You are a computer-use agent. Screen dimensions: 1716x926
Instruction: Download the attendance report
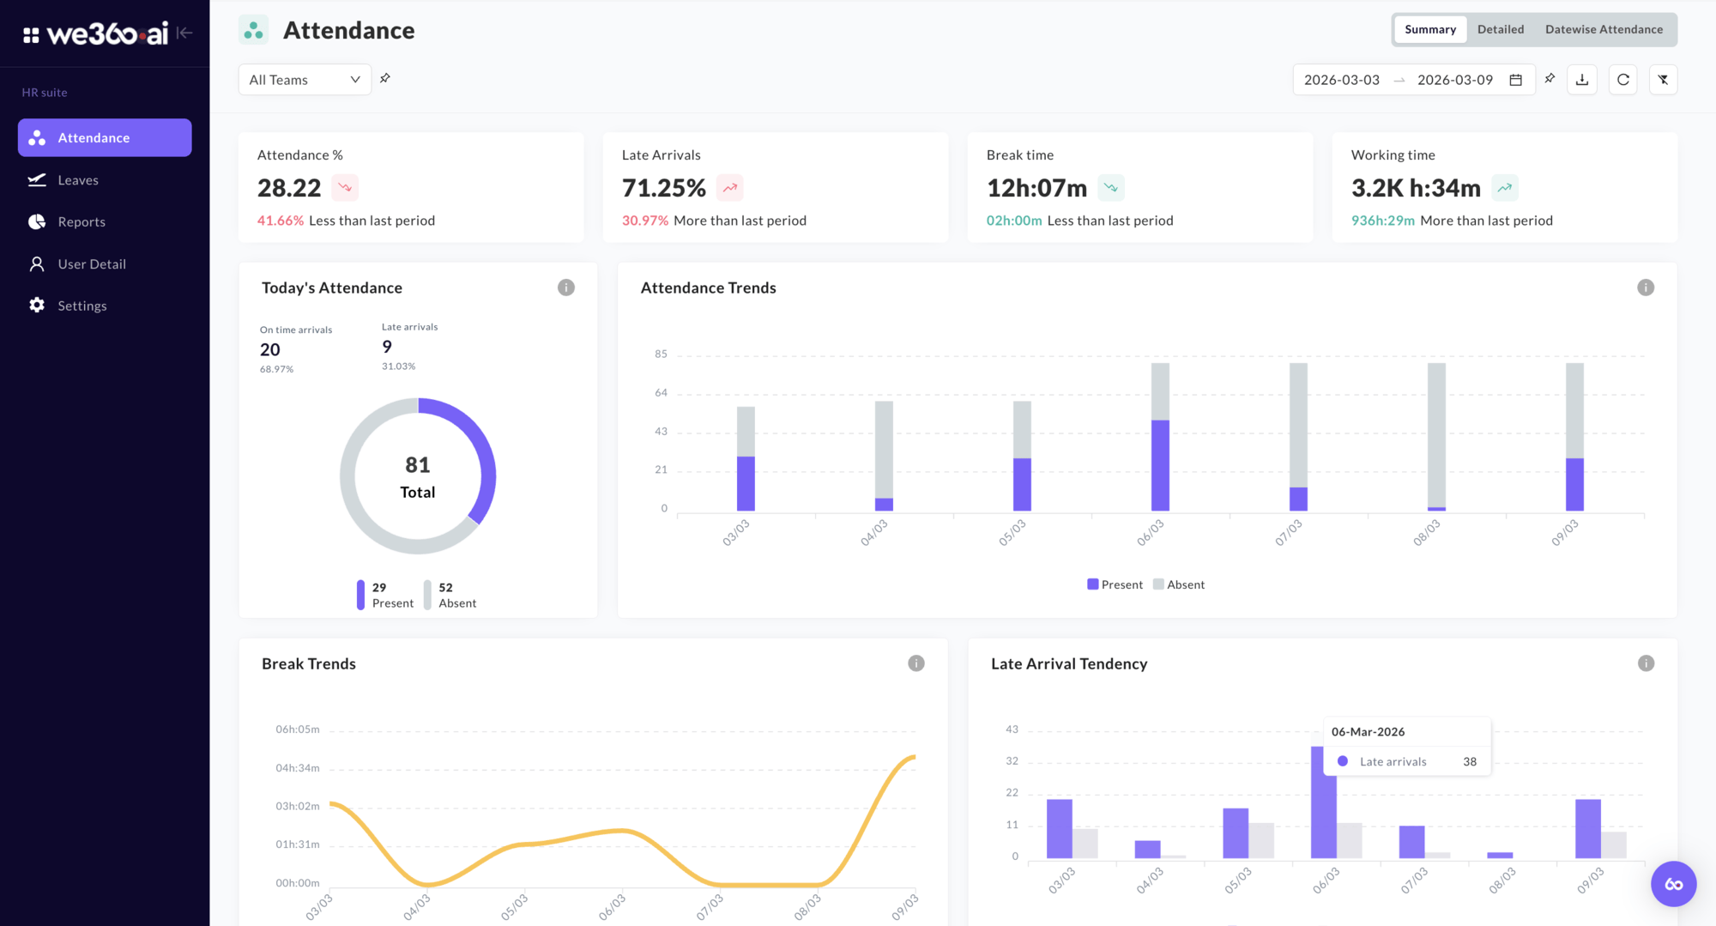(x=1582, y=80)
